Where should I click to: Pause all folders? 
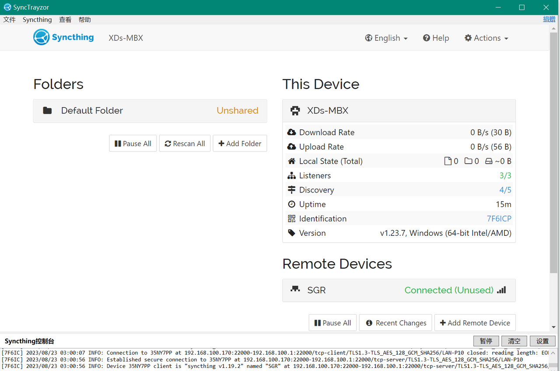click(133, 143)
